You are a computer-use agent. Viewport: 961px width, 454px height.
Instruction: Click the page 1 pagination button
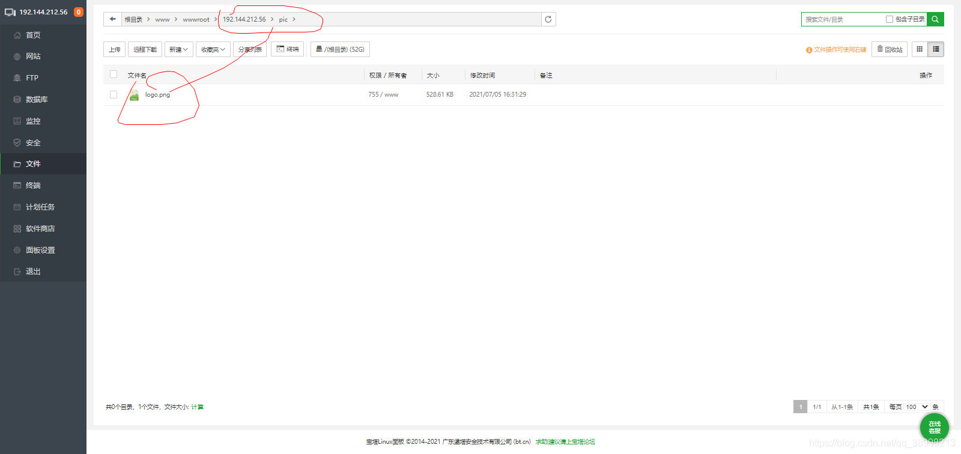tap(800, 407)
